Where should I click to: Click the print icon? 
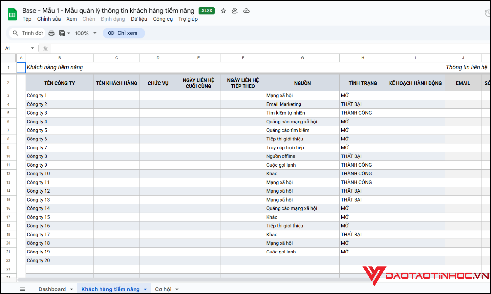(51, 33)
